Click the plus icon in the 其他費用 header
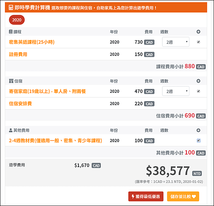The height and width of the screenshot is (206, 214). pyautogui.click(x=198, y=130)
